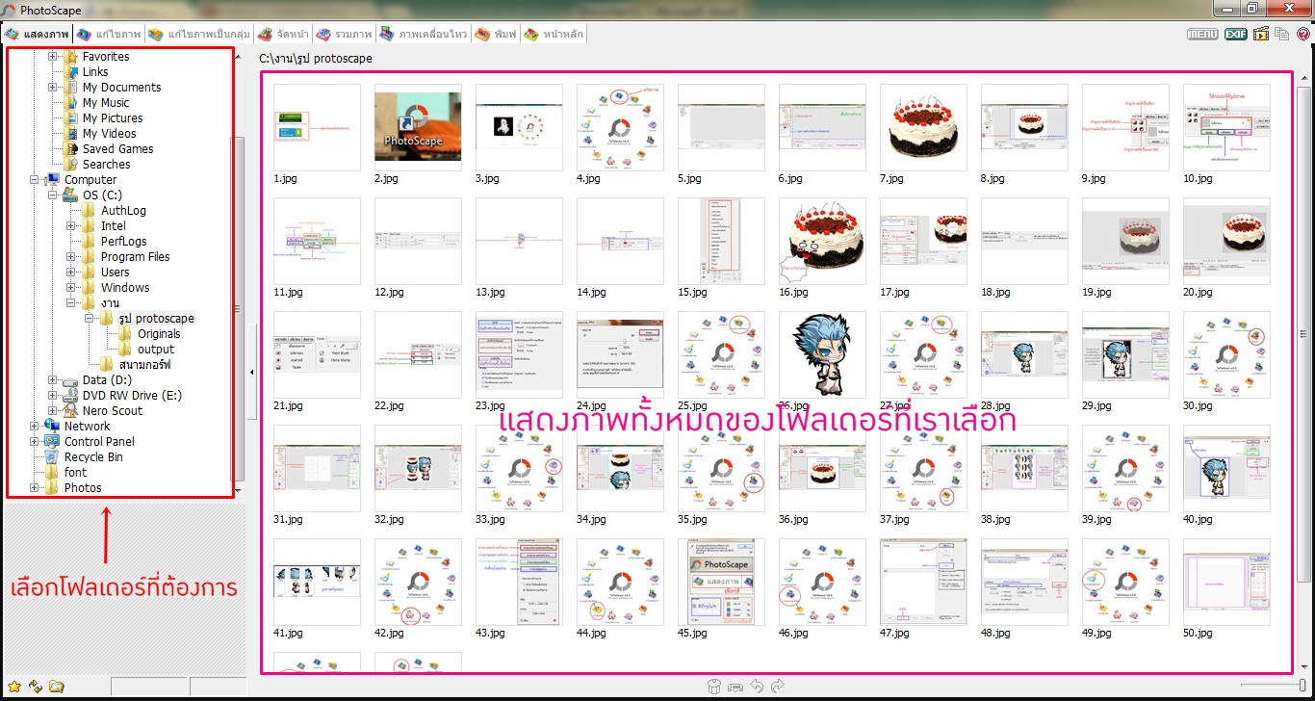Select the My Pictures folder
This screenshot has width=1315, height=701.
click(113, 118)
